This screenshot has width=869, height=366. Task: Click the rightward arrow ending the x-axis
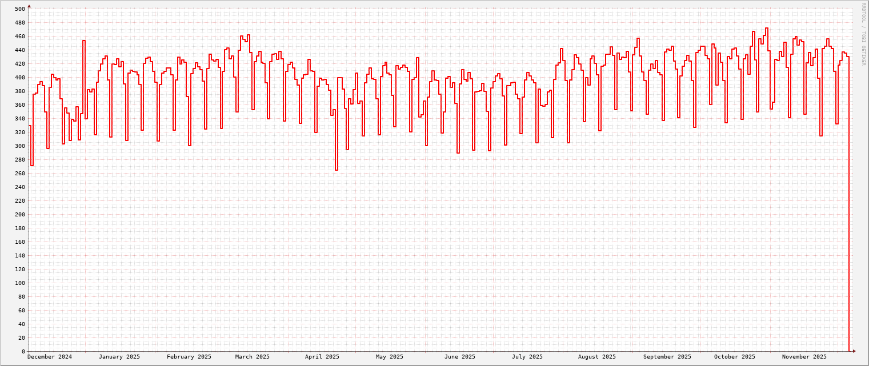[x=853, y=352]
